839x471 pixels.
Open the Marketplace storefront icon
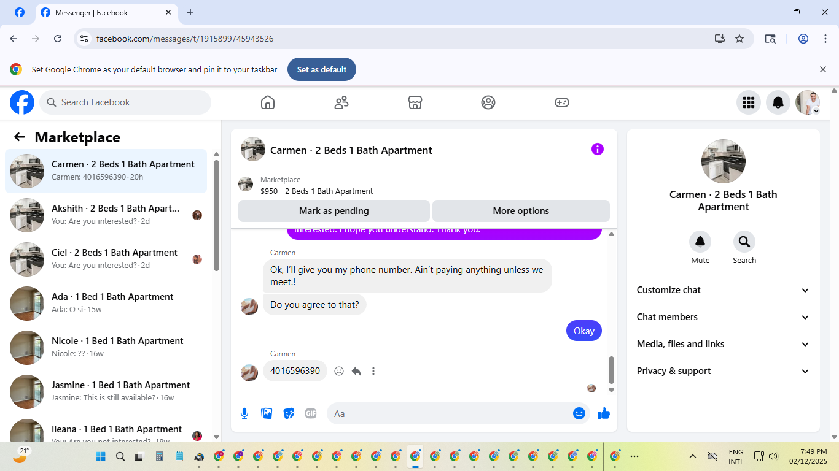click(415, 102)
